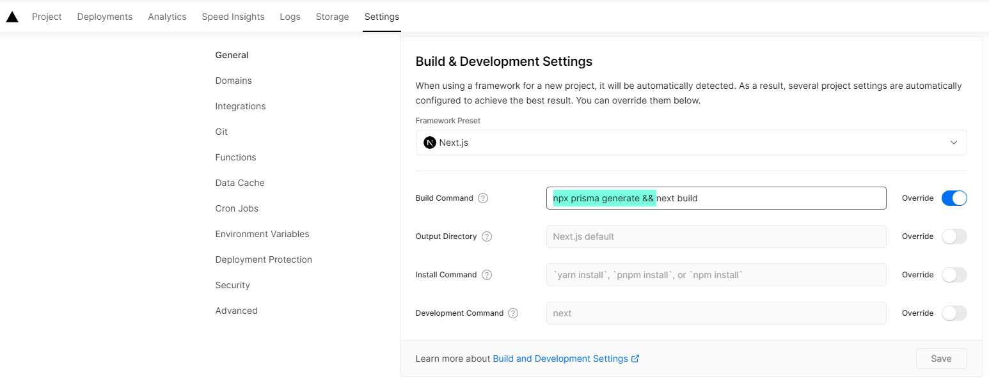This screenshot has width=989, height=386.
Task: Enable the Install Command override toggle
Action: (954, 275)
